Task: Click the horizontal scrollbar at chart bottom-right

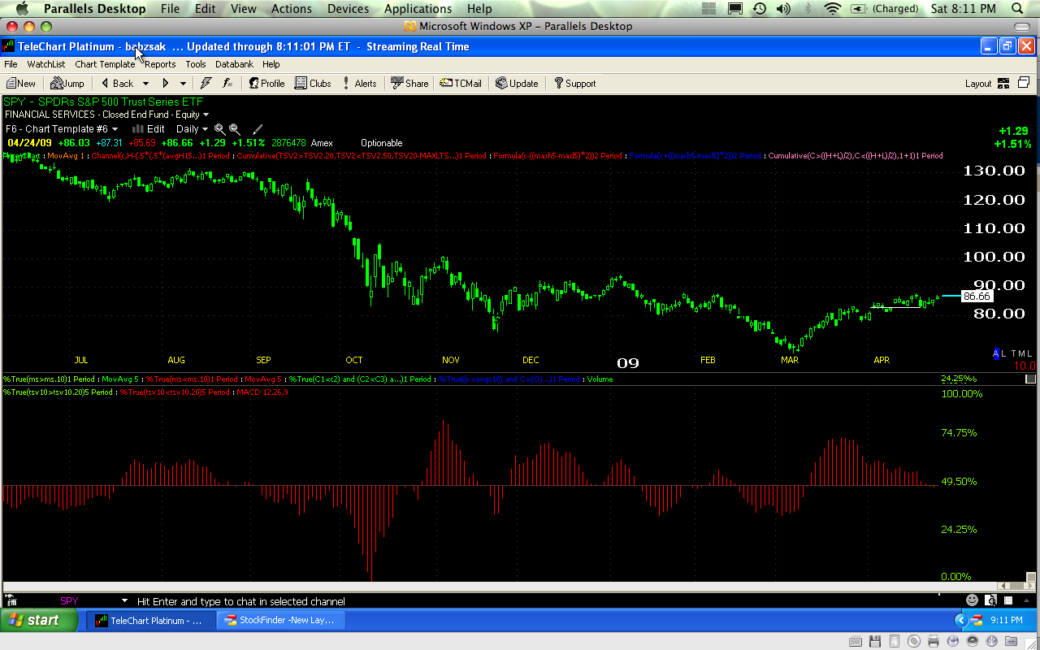Action: (1016, 586)
